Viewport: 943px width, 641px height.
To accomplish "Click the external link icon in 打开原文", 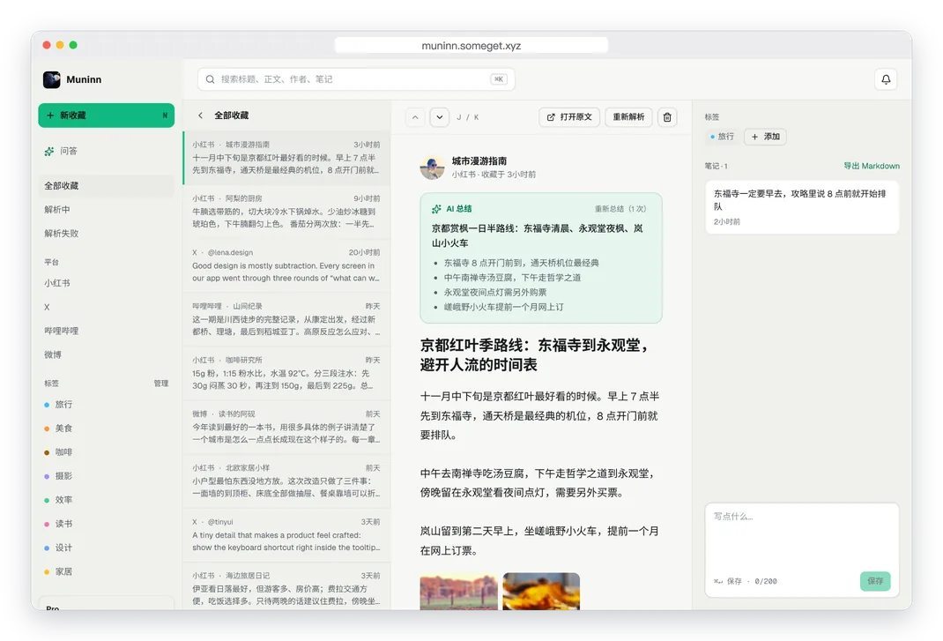I will [x=551, y=117].
